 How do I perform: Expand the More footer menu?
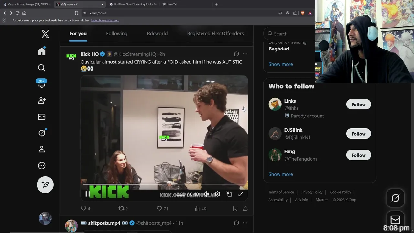(x=322, y=200)
